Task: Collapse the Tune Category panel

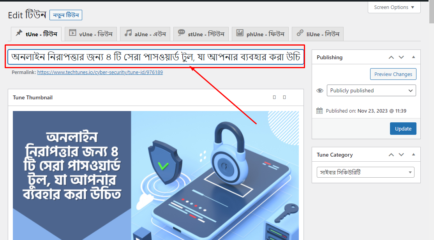Action: (413, 154)
